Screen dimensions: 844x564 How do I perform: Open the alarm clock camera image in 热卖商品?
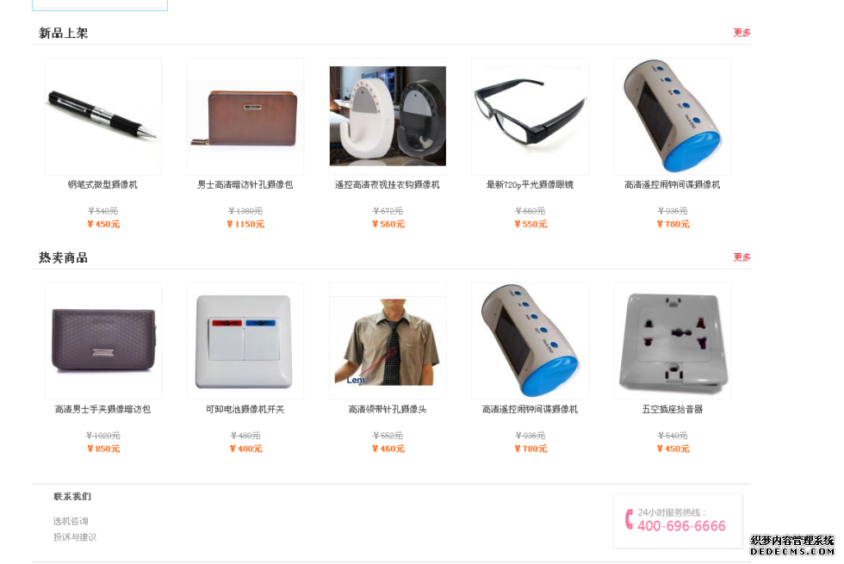tap(531, 341)
